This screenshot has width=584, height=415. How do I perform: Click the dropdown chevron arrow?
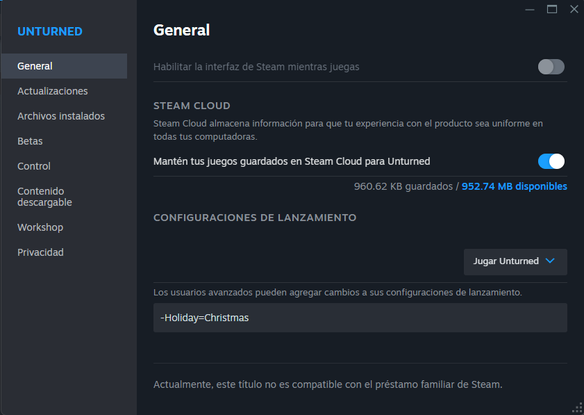[550, 261]
